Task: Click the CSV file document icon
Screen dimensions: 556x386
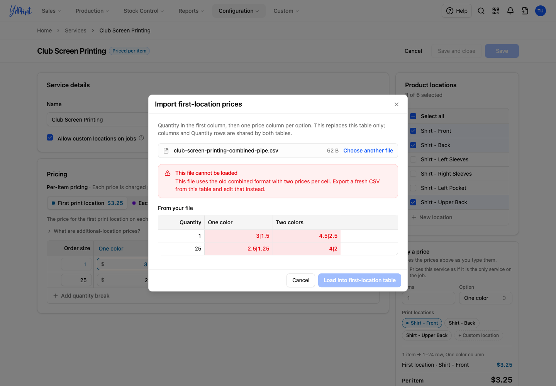Action: (166, 151)
